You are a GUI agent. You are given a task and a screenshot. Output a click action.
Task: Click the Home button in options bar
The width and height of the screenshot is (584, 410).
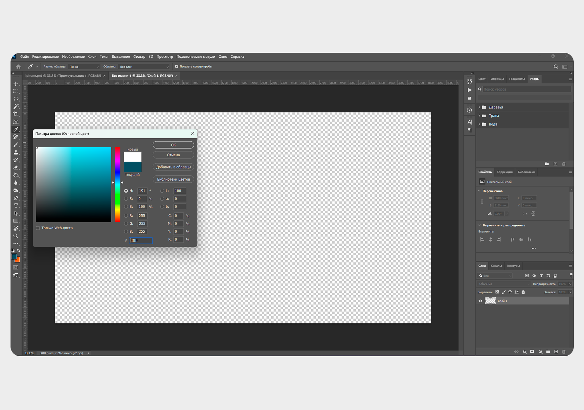click(x=18, y=67)
